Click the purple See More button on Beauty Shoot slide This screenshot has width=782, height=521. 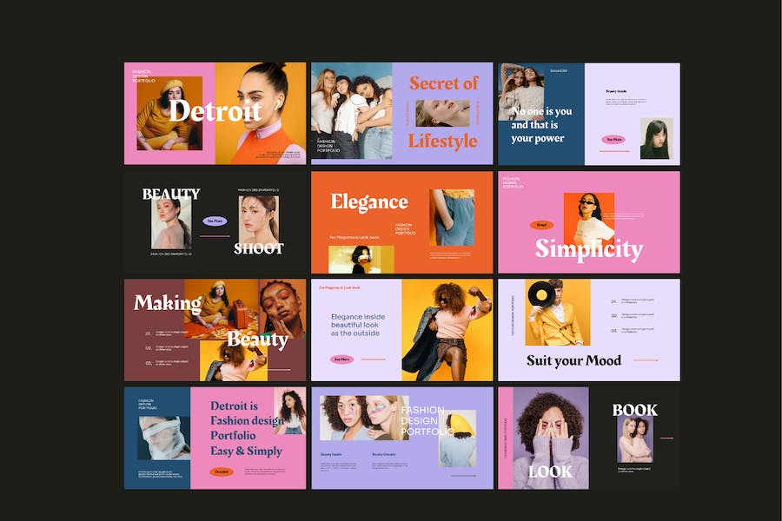[215, 221]
